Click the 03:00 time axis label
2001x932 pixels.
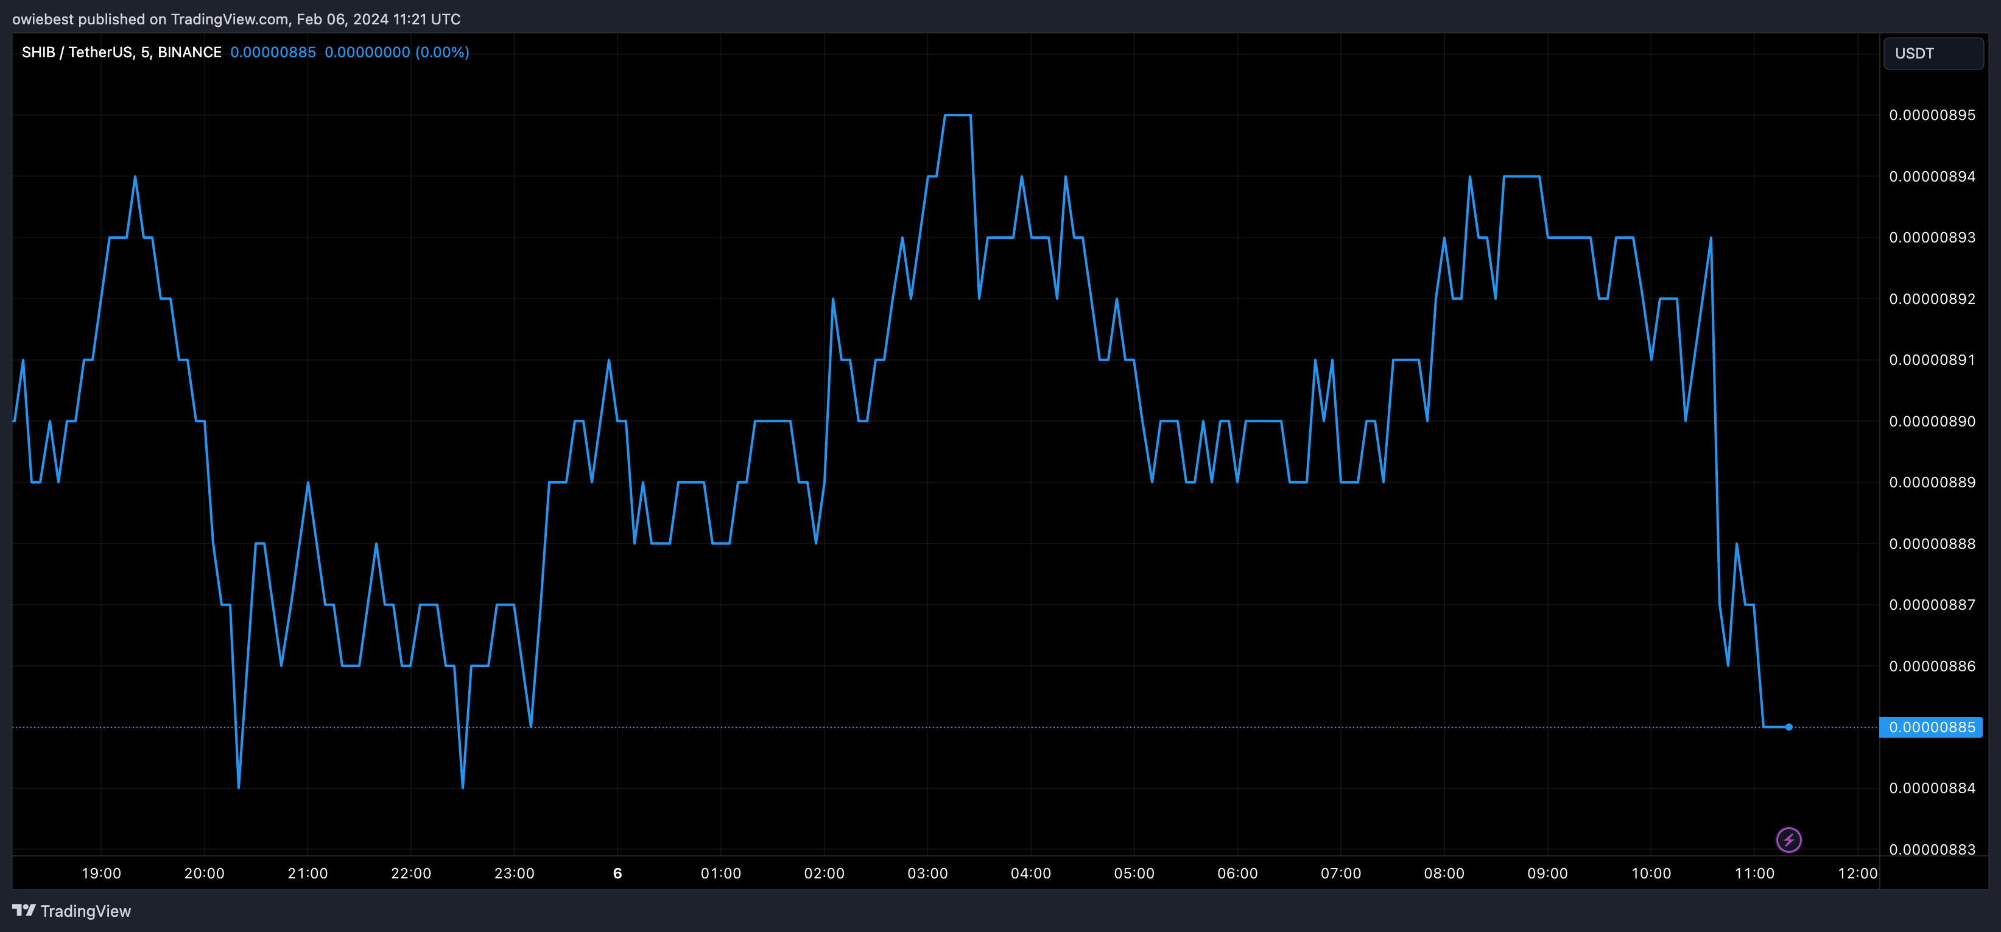click(927, 873)
